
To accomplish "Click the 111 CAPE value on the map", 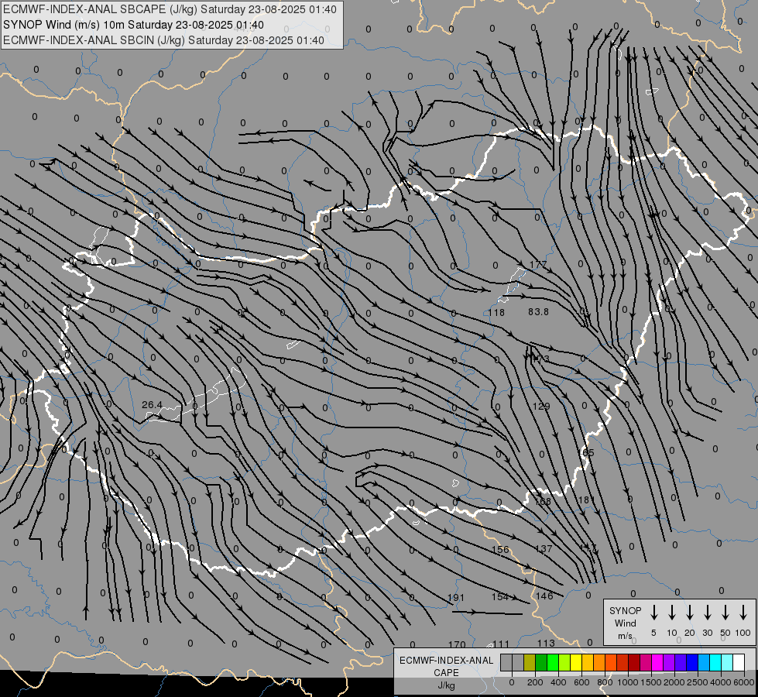I will click(x=501, y=644).
